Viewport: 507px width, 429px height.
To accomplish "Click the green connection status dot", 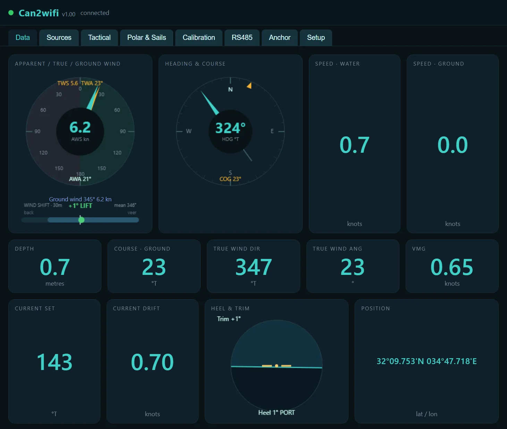I will 11,13.
